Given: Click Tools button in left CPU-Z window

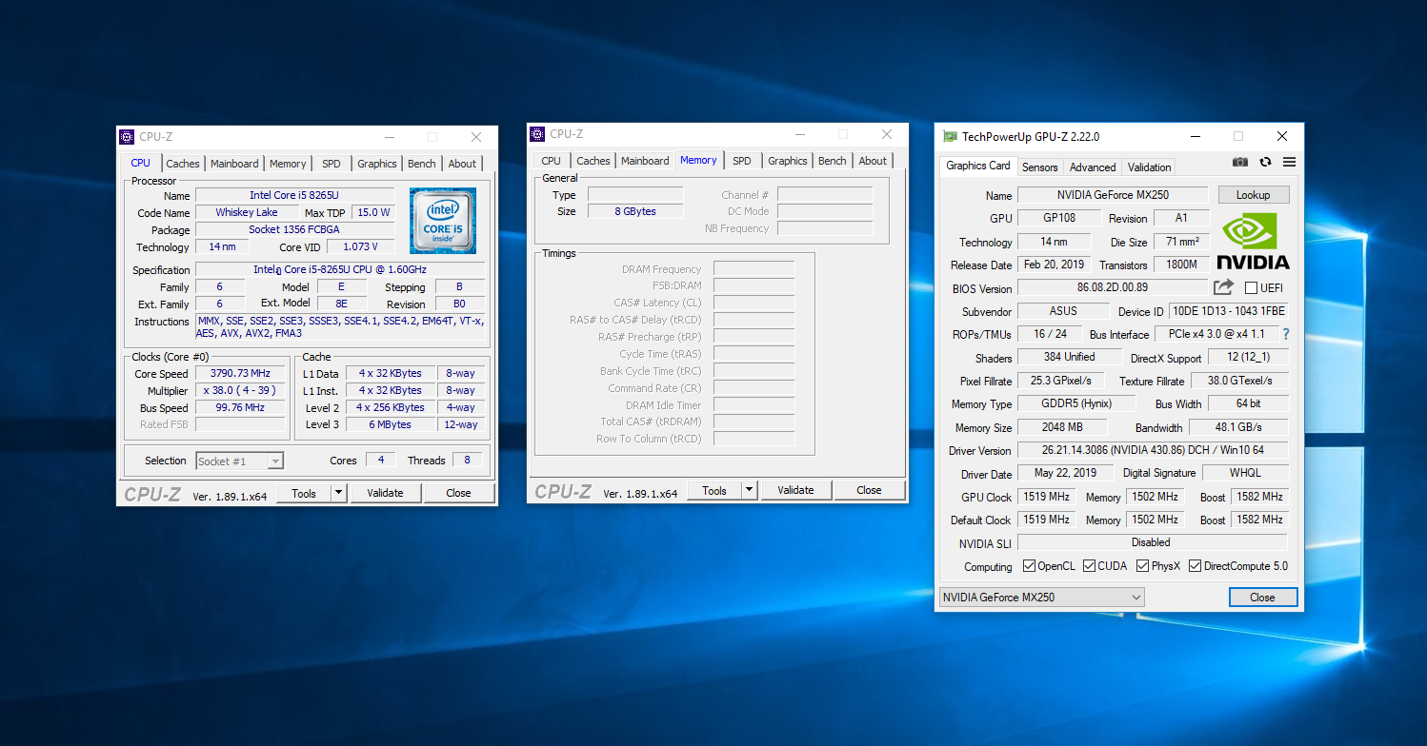Looking at the screenshot, I should (304, 493).
